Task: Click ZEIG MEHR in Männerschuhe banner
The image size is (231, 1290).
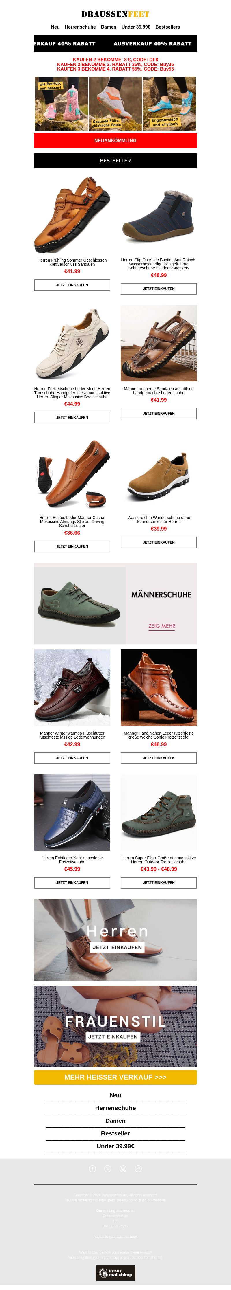Action: point(161,626)
